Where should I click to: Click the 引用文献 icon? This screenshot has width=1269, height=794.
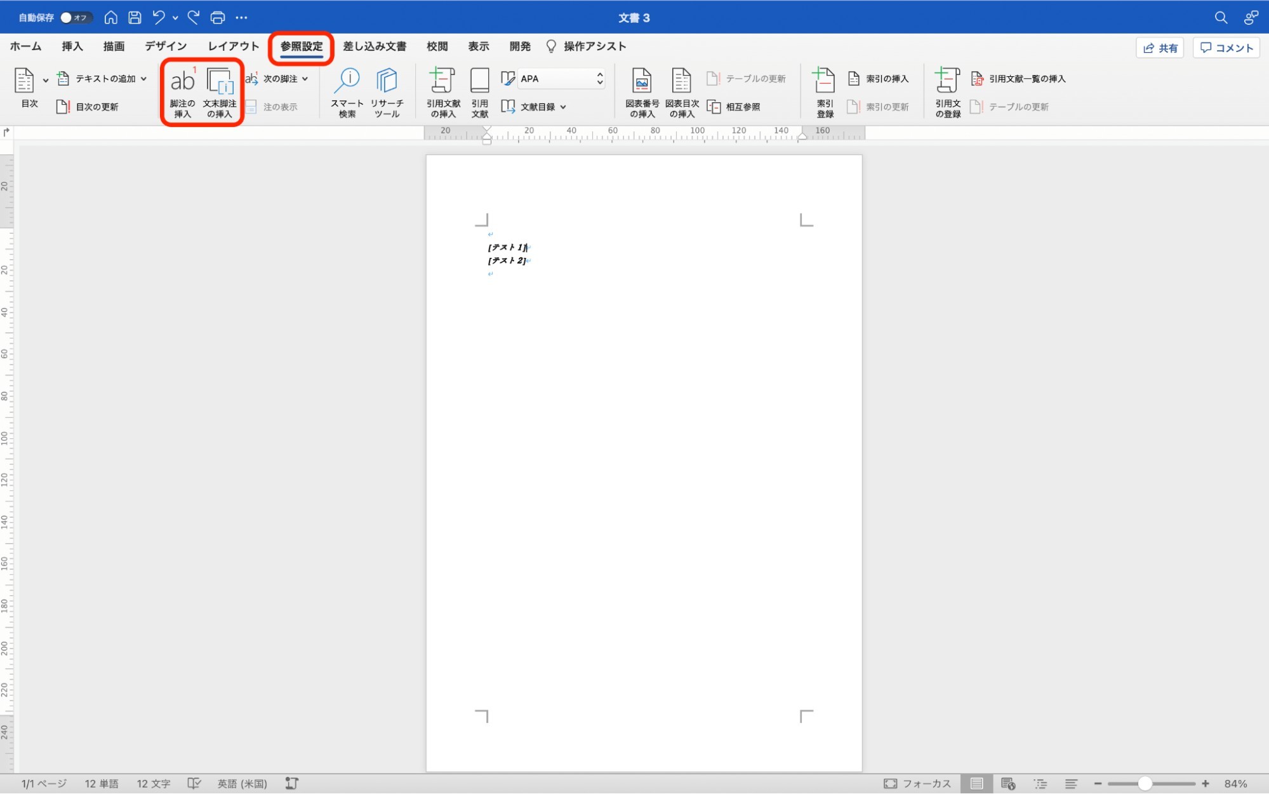(x=480, y=92)
